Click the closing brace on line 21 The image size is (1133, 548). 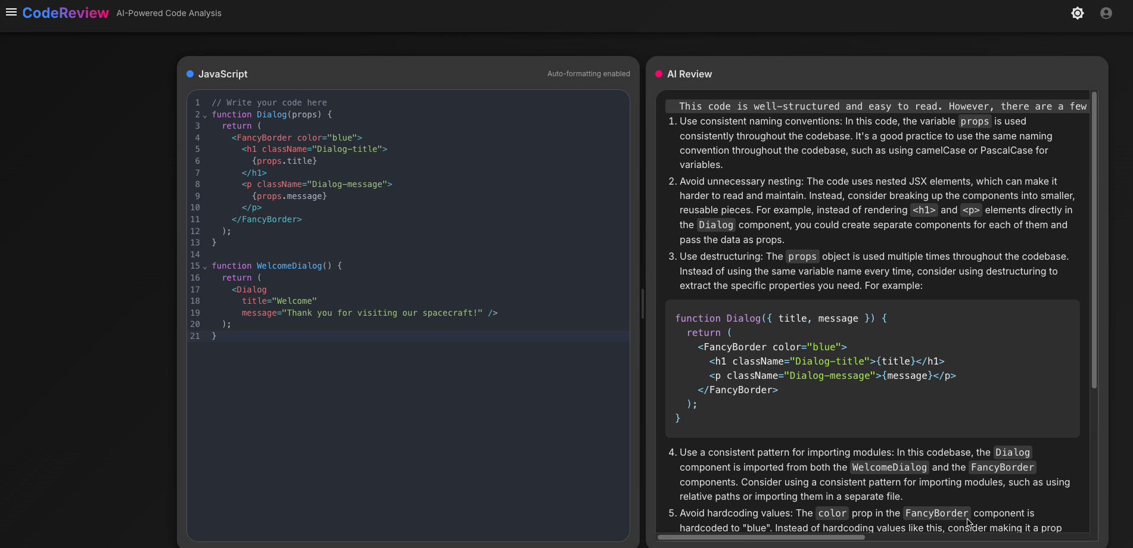[x=214, y=336]
